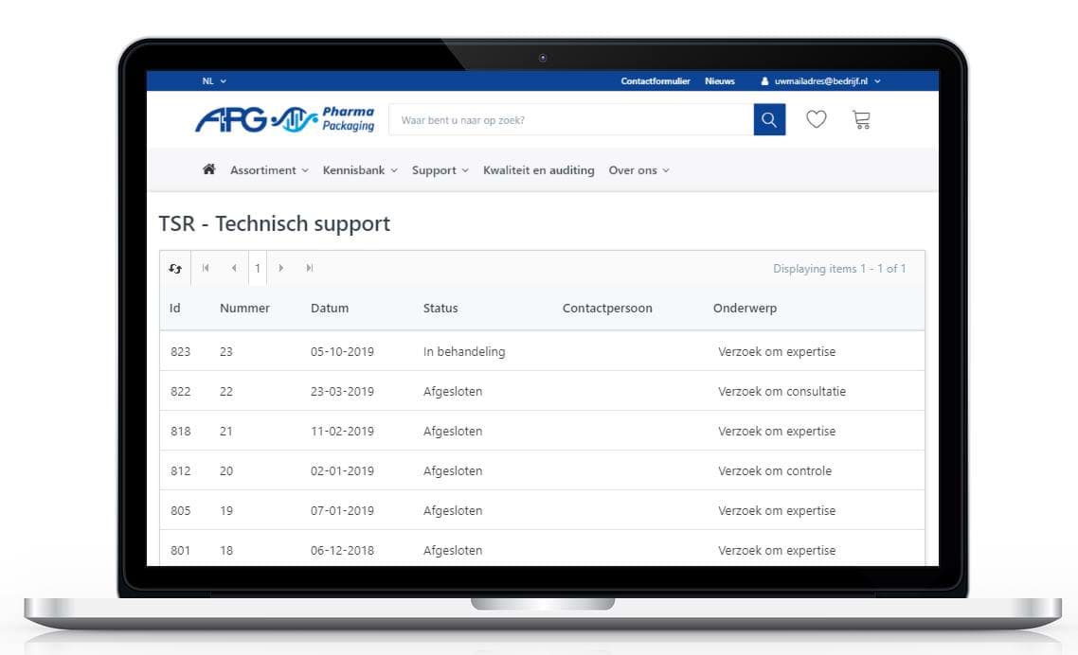Open the Kennisbank menu
Screen dimensions: 1078x655
[x=360, y=170]
